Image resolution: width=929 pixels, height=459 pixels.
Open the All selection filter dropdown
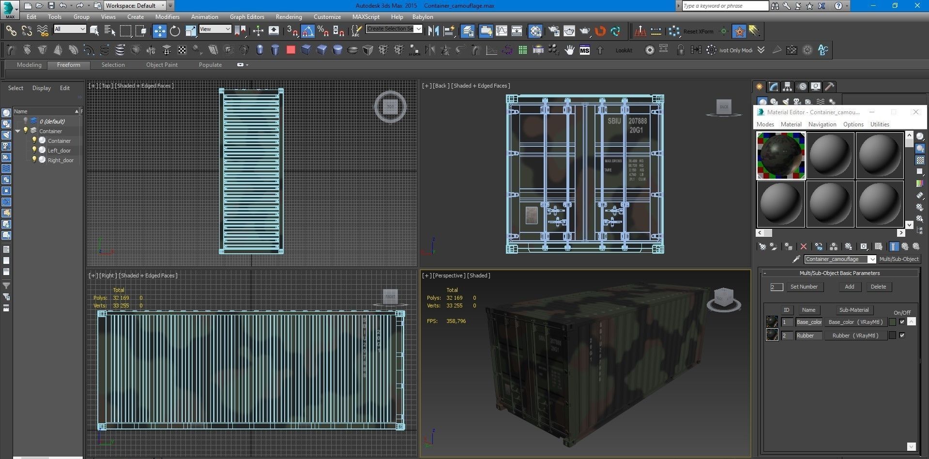[70, 29]
